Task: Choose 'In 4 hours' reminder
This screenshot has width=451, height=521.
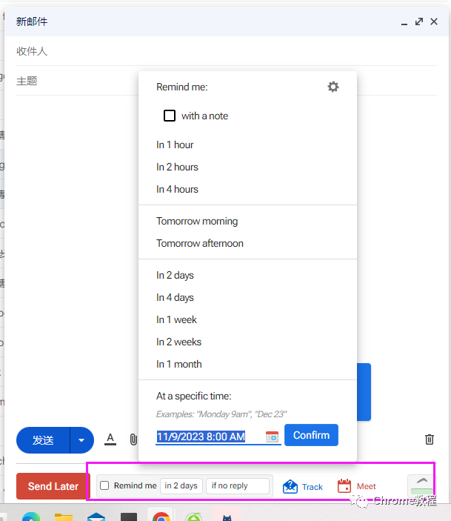Action: 177,189
